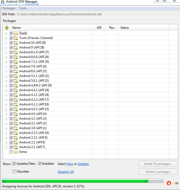Click the Android 6.0 (API 23) folder icon
The width and height of the screenshot is (180, 190).
16,71
